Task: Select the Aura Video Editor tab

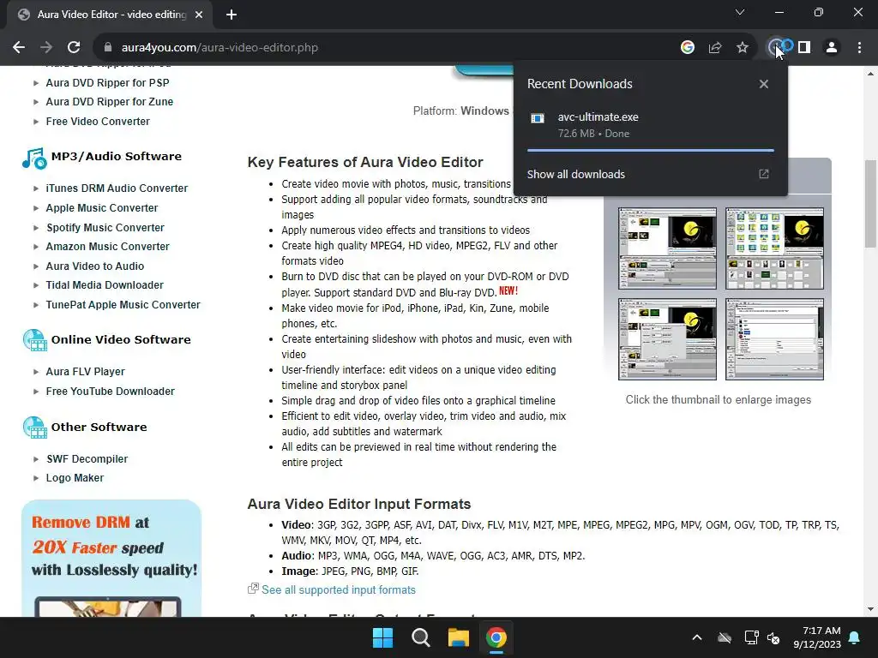Action: coord(110,15)
